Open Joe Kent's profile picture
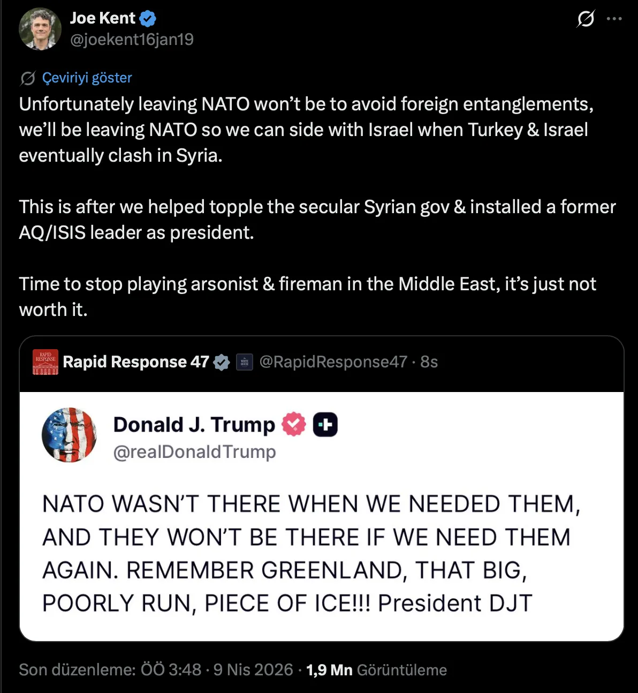The width and height of the screenshot is (638, 693). 40,29
